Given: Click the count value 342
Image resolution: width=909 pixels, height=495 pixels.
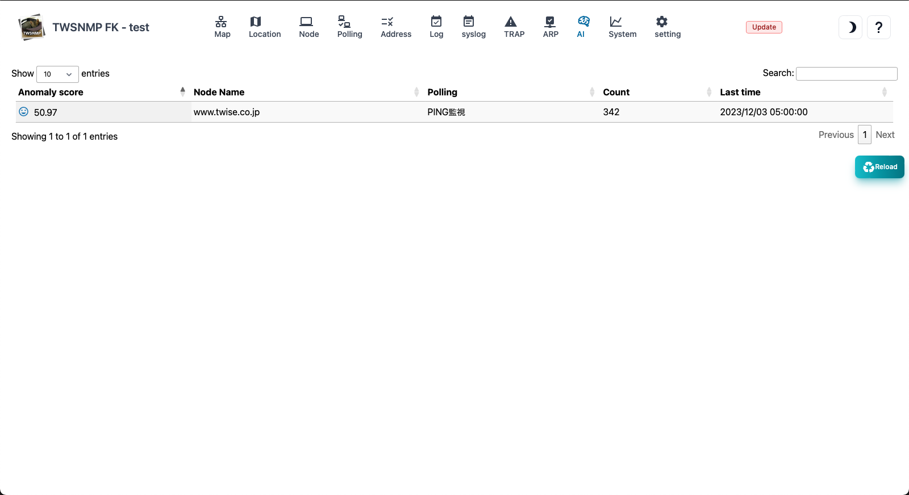Looking at the screenshot, I should coord(611,112).
